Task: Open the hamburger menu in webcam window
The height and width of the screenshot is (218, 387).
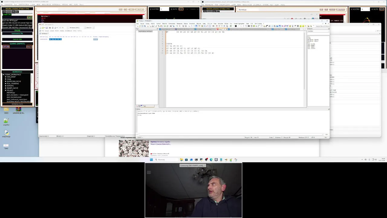Action: 149,172
